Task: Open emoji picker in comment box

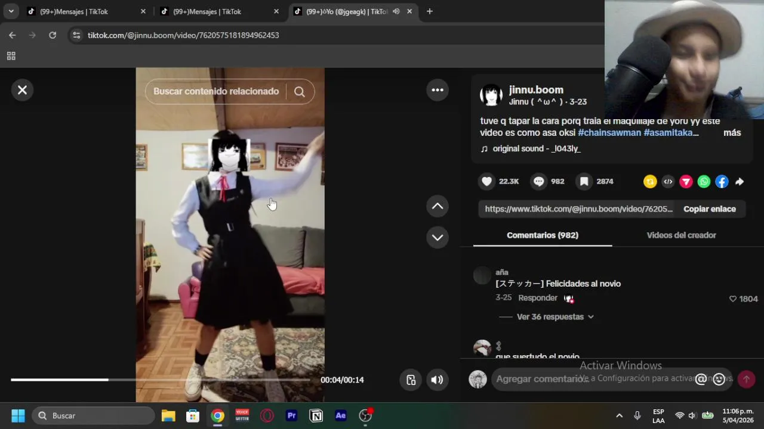Action: (719, 379)
